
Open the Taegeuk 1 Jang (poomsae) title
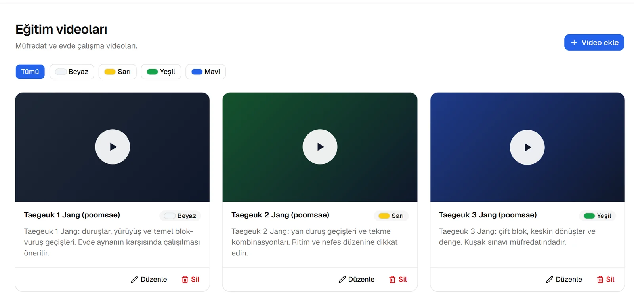click(72, 215)
